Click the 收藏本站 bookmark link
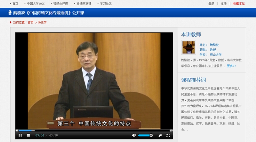The width and height of the screenshot is (256, 142). click(239, 4)
